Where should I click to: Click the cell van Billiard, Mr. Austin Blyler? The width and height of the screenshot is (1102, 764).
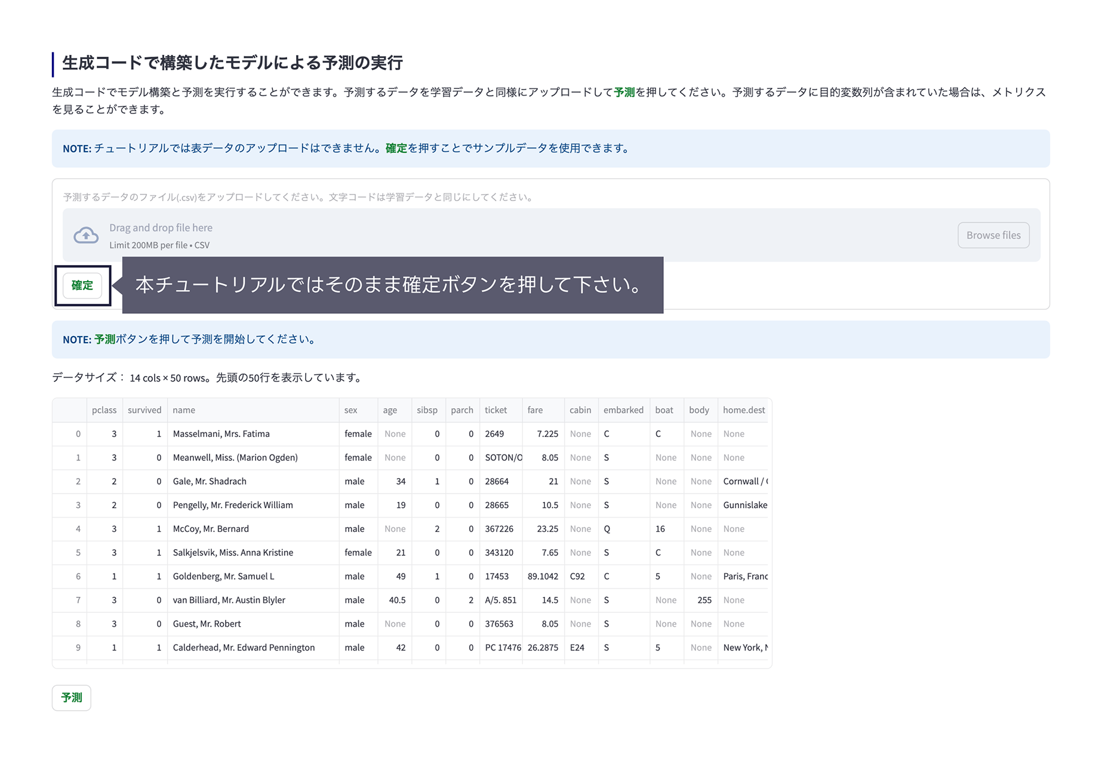(253, 600)
